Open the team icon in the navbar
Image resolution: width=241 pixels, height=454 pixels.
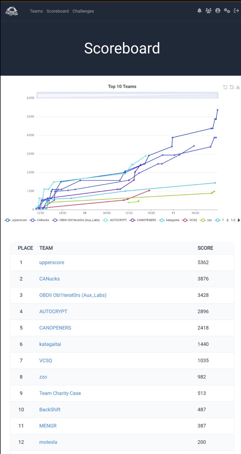pyautogui.click(x=209, y=11)
